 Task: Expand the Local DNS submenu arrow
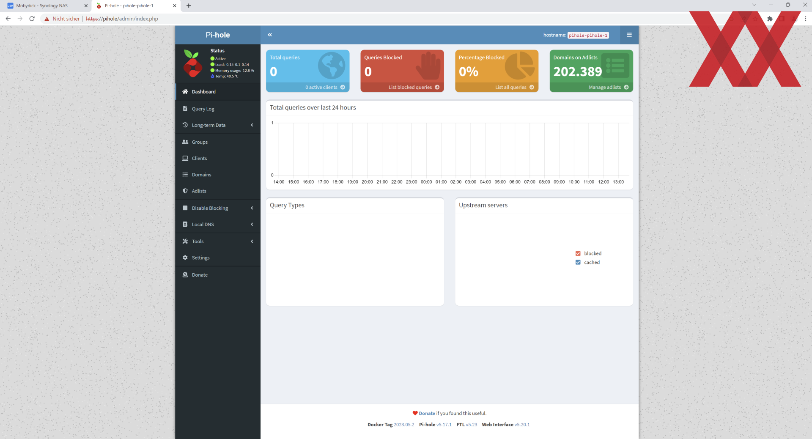tap(252, 224)
